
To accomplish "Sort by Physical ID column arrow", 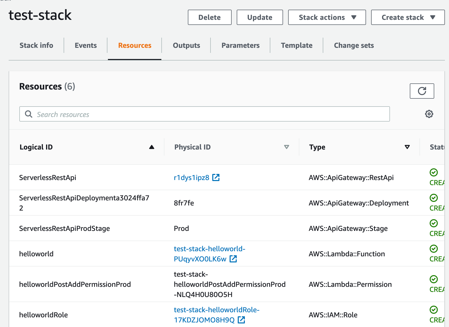I will coord(286,147).
